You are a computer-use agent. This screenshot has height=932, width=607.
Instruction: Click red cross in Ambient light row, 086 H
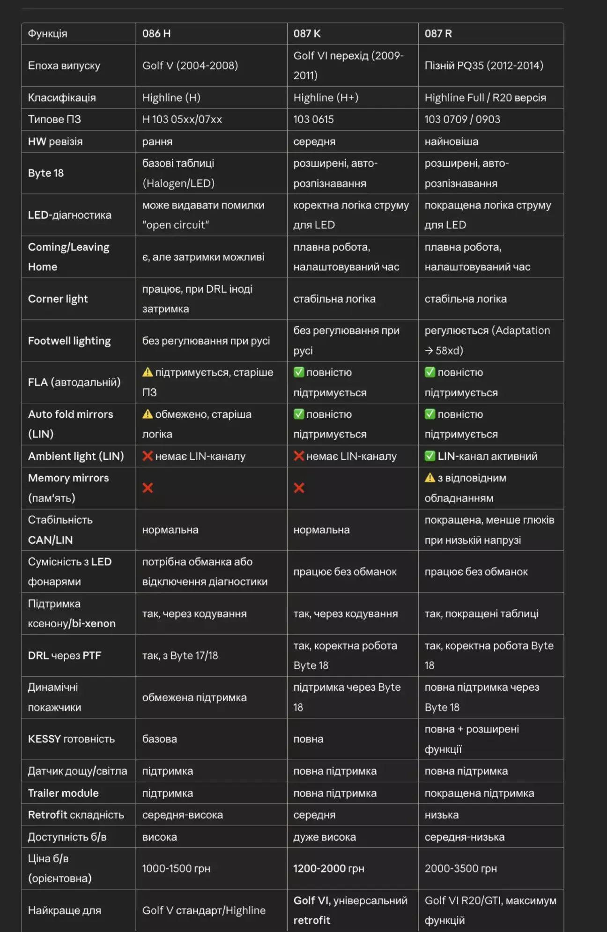(x=148, y=456)
